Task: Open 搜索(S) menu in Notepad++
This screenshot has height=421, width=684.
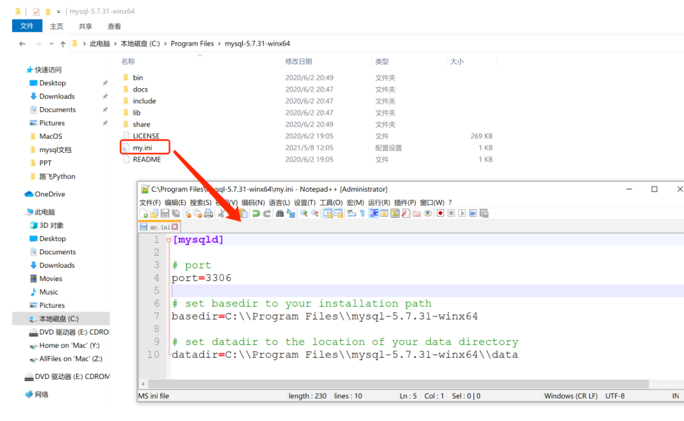Action: (201, 203)
